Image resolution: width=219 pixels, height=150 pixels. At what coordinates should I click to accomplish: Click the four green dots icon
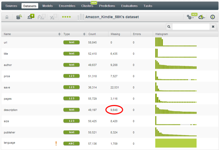[66, 17]
